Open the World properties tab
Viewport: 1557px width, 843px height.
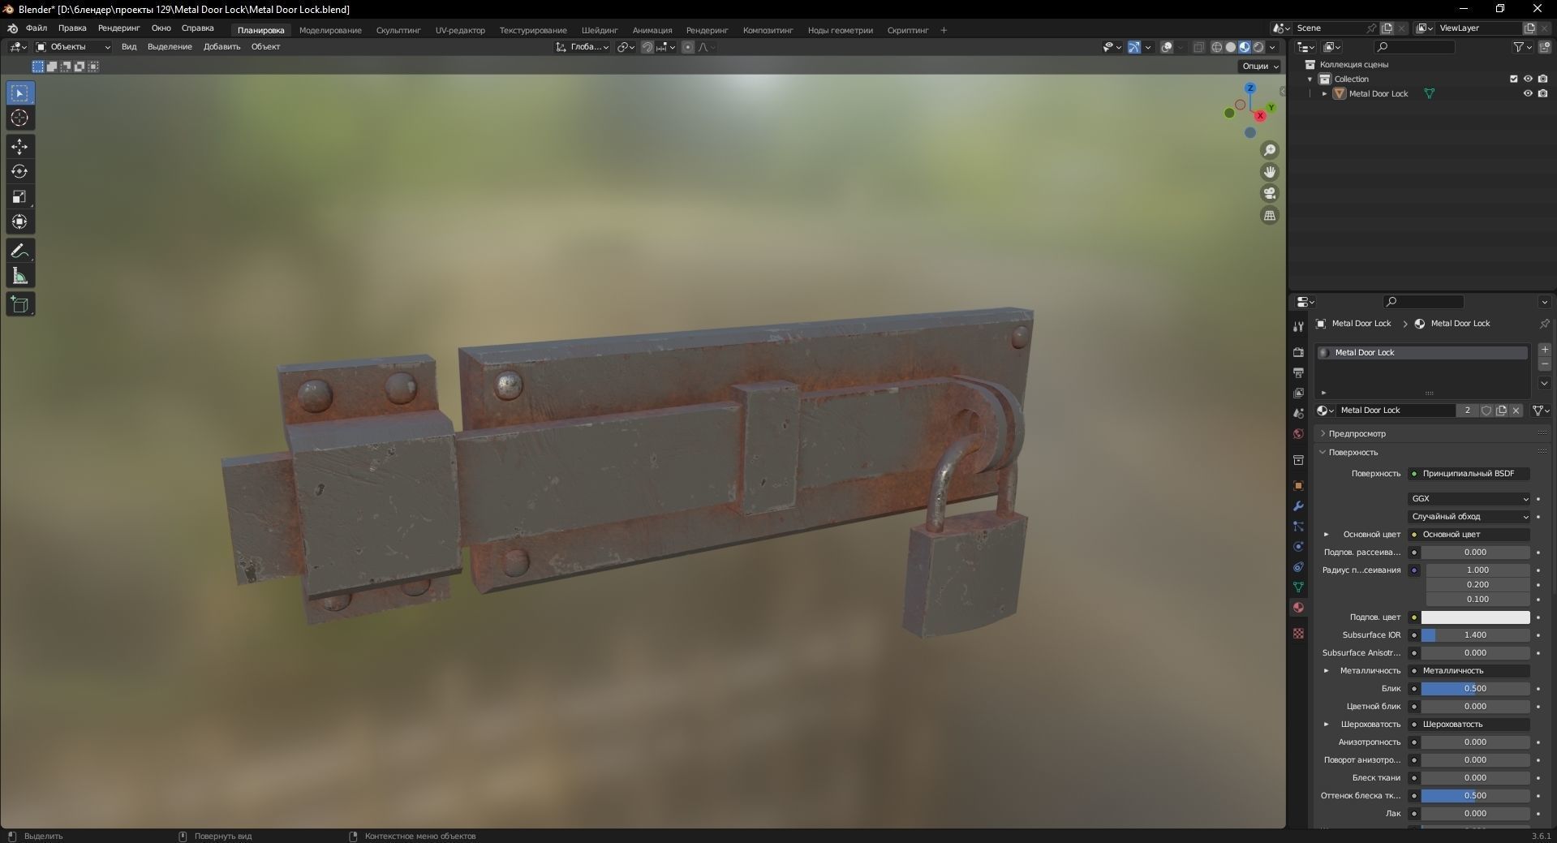[x=1298, y=434]
